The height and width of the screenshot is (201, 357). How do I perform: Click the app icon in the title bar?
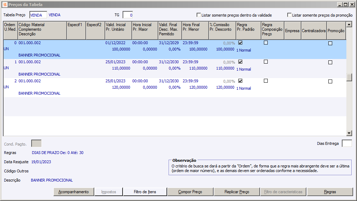point(5,5)
